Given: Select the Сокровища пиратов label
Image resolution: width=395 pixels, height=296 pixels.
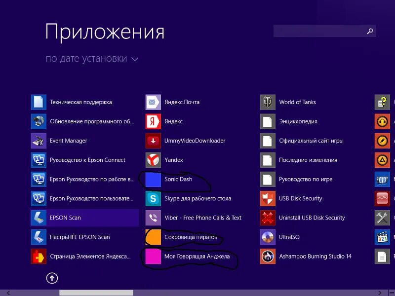Looking at the screenshot, I should click(x=191, y=237).
